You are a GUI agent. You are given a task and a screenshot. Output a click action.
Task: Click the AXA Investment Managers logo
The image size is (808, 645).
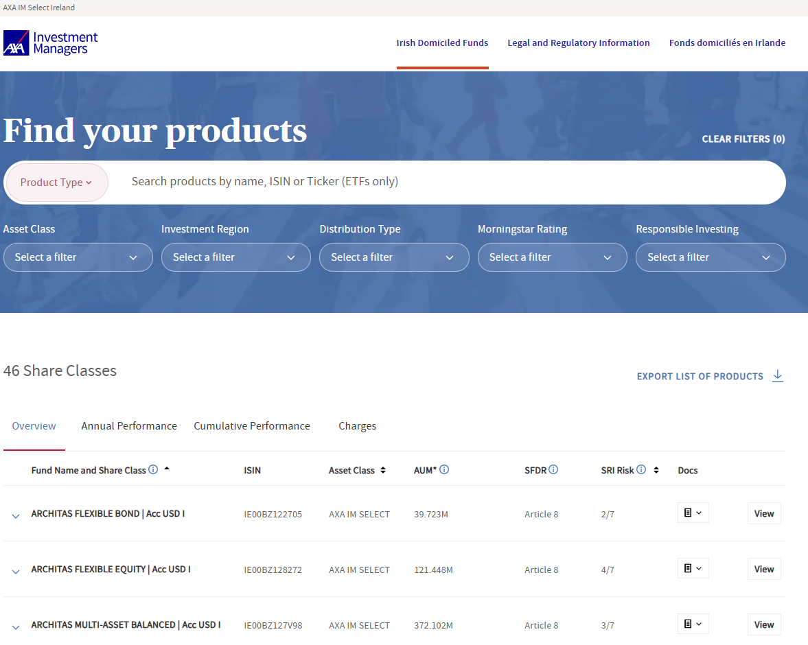(x=50, y=42)
